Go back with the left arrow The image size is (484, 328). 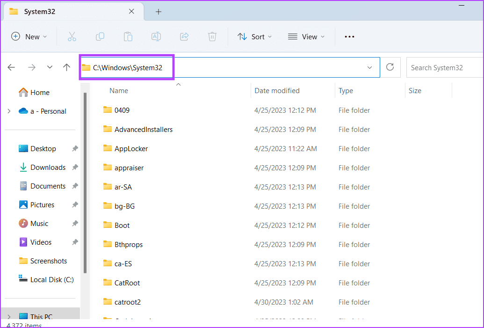11,67
